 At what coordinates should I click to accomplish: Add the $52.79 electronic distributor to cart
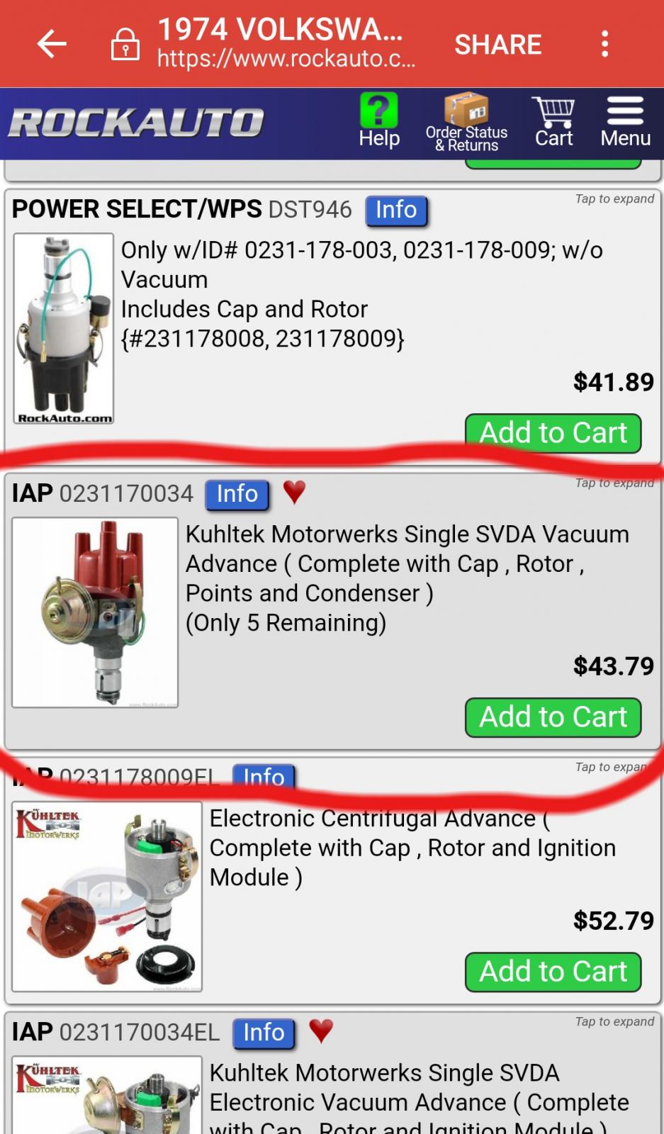(x=553, y=972)
